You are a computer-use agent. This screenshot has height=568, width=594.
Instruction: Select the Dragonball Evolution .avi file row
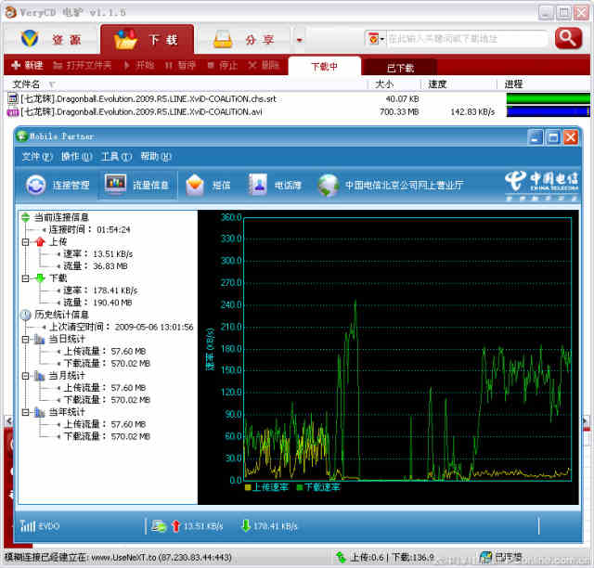[297, 111]
